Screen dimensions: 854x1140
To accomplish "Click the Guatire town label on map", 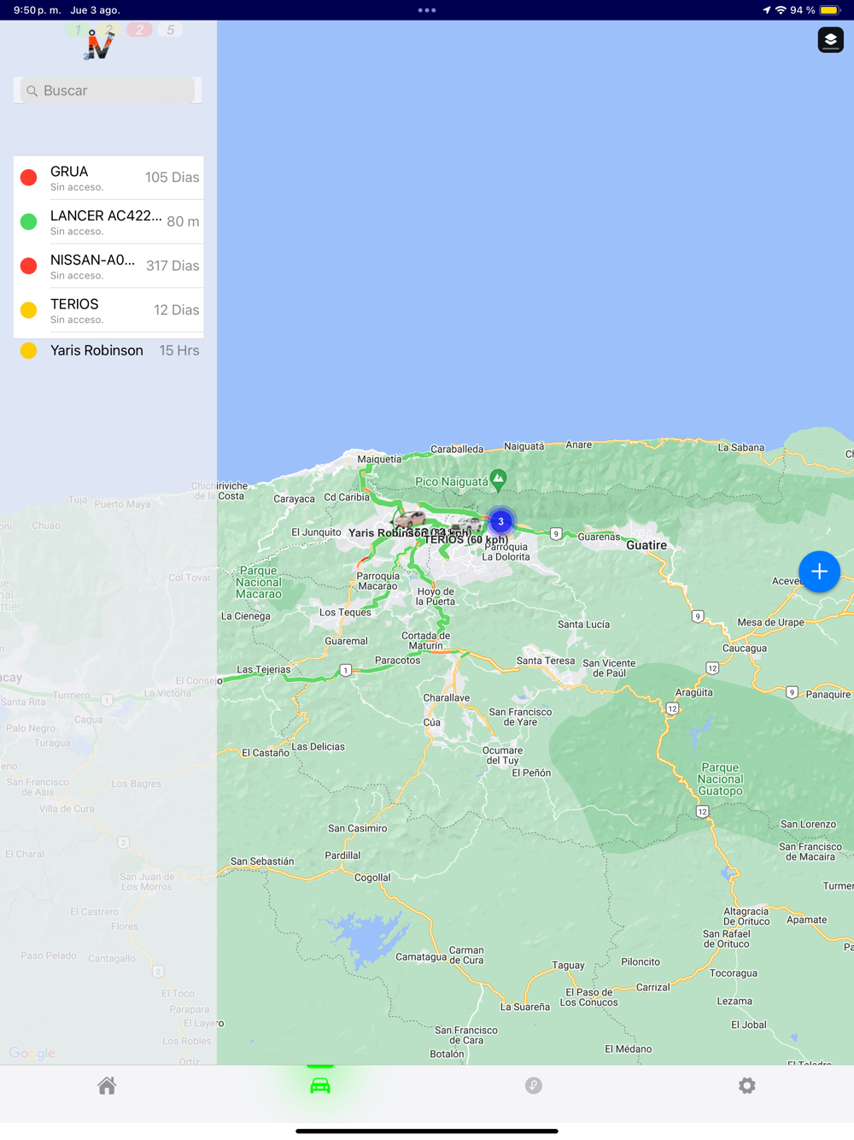I will (x=646, y=545).
